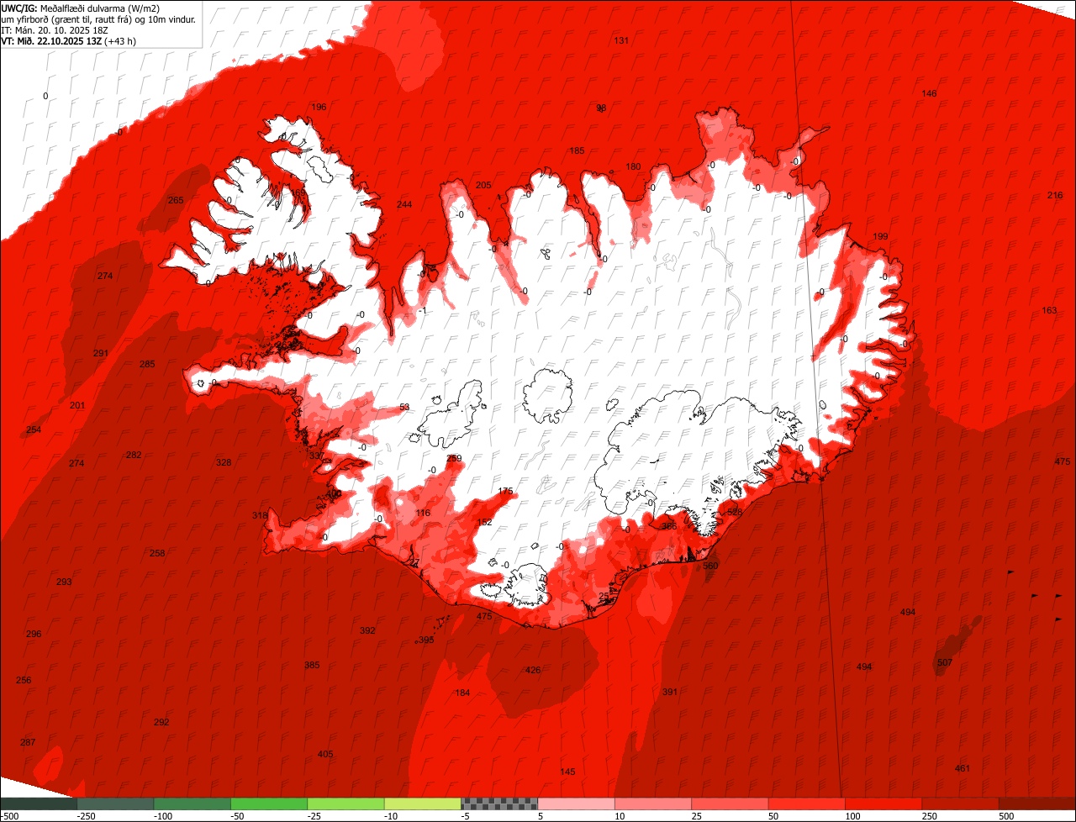1076x822 pixels.
Task: Click the map value 391
Action: [x=670, y=692]
